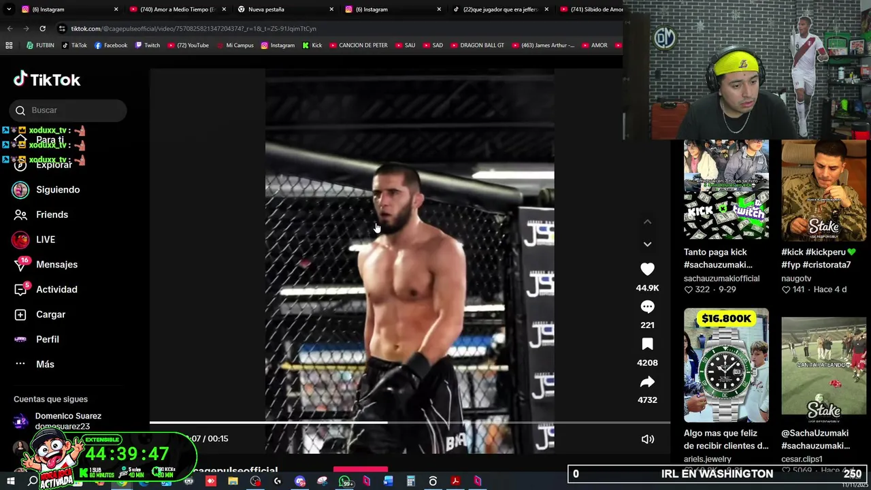Seek on the video progress bar
Viewport: 871px width, 490px height.
[x=410, y=423]
